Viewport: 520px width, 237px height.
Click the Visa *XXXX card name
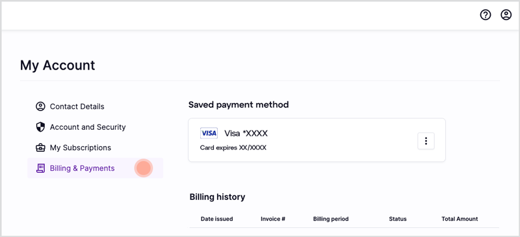coord(246,133)
